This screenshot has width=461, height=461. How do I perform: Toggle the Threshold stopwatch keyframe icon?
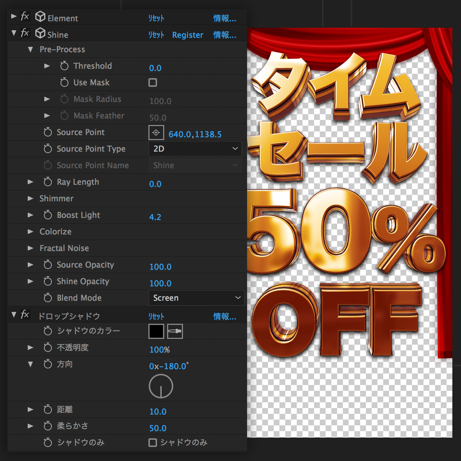(64, 66)
